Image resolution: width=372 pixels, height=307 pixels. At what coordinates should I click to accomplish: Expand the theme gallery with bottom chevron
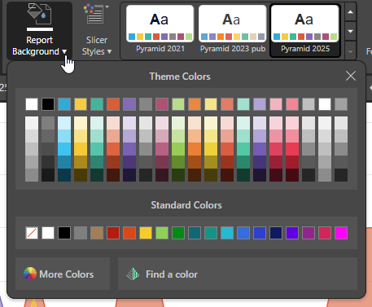click(x=350, y=51)
